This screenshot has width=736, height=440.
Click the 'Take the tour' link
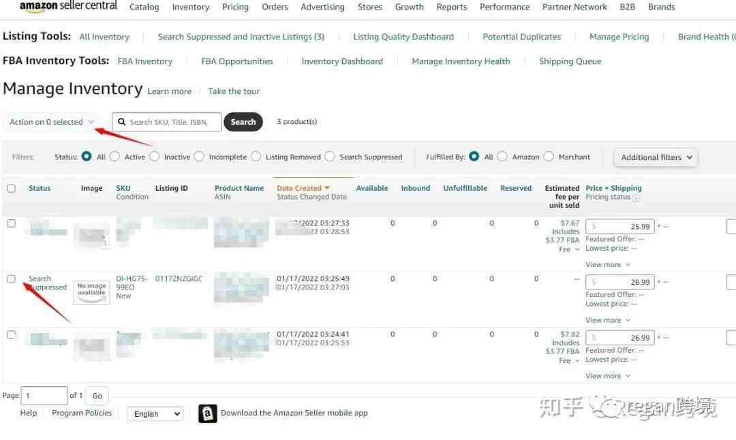[x=234, y=91]
